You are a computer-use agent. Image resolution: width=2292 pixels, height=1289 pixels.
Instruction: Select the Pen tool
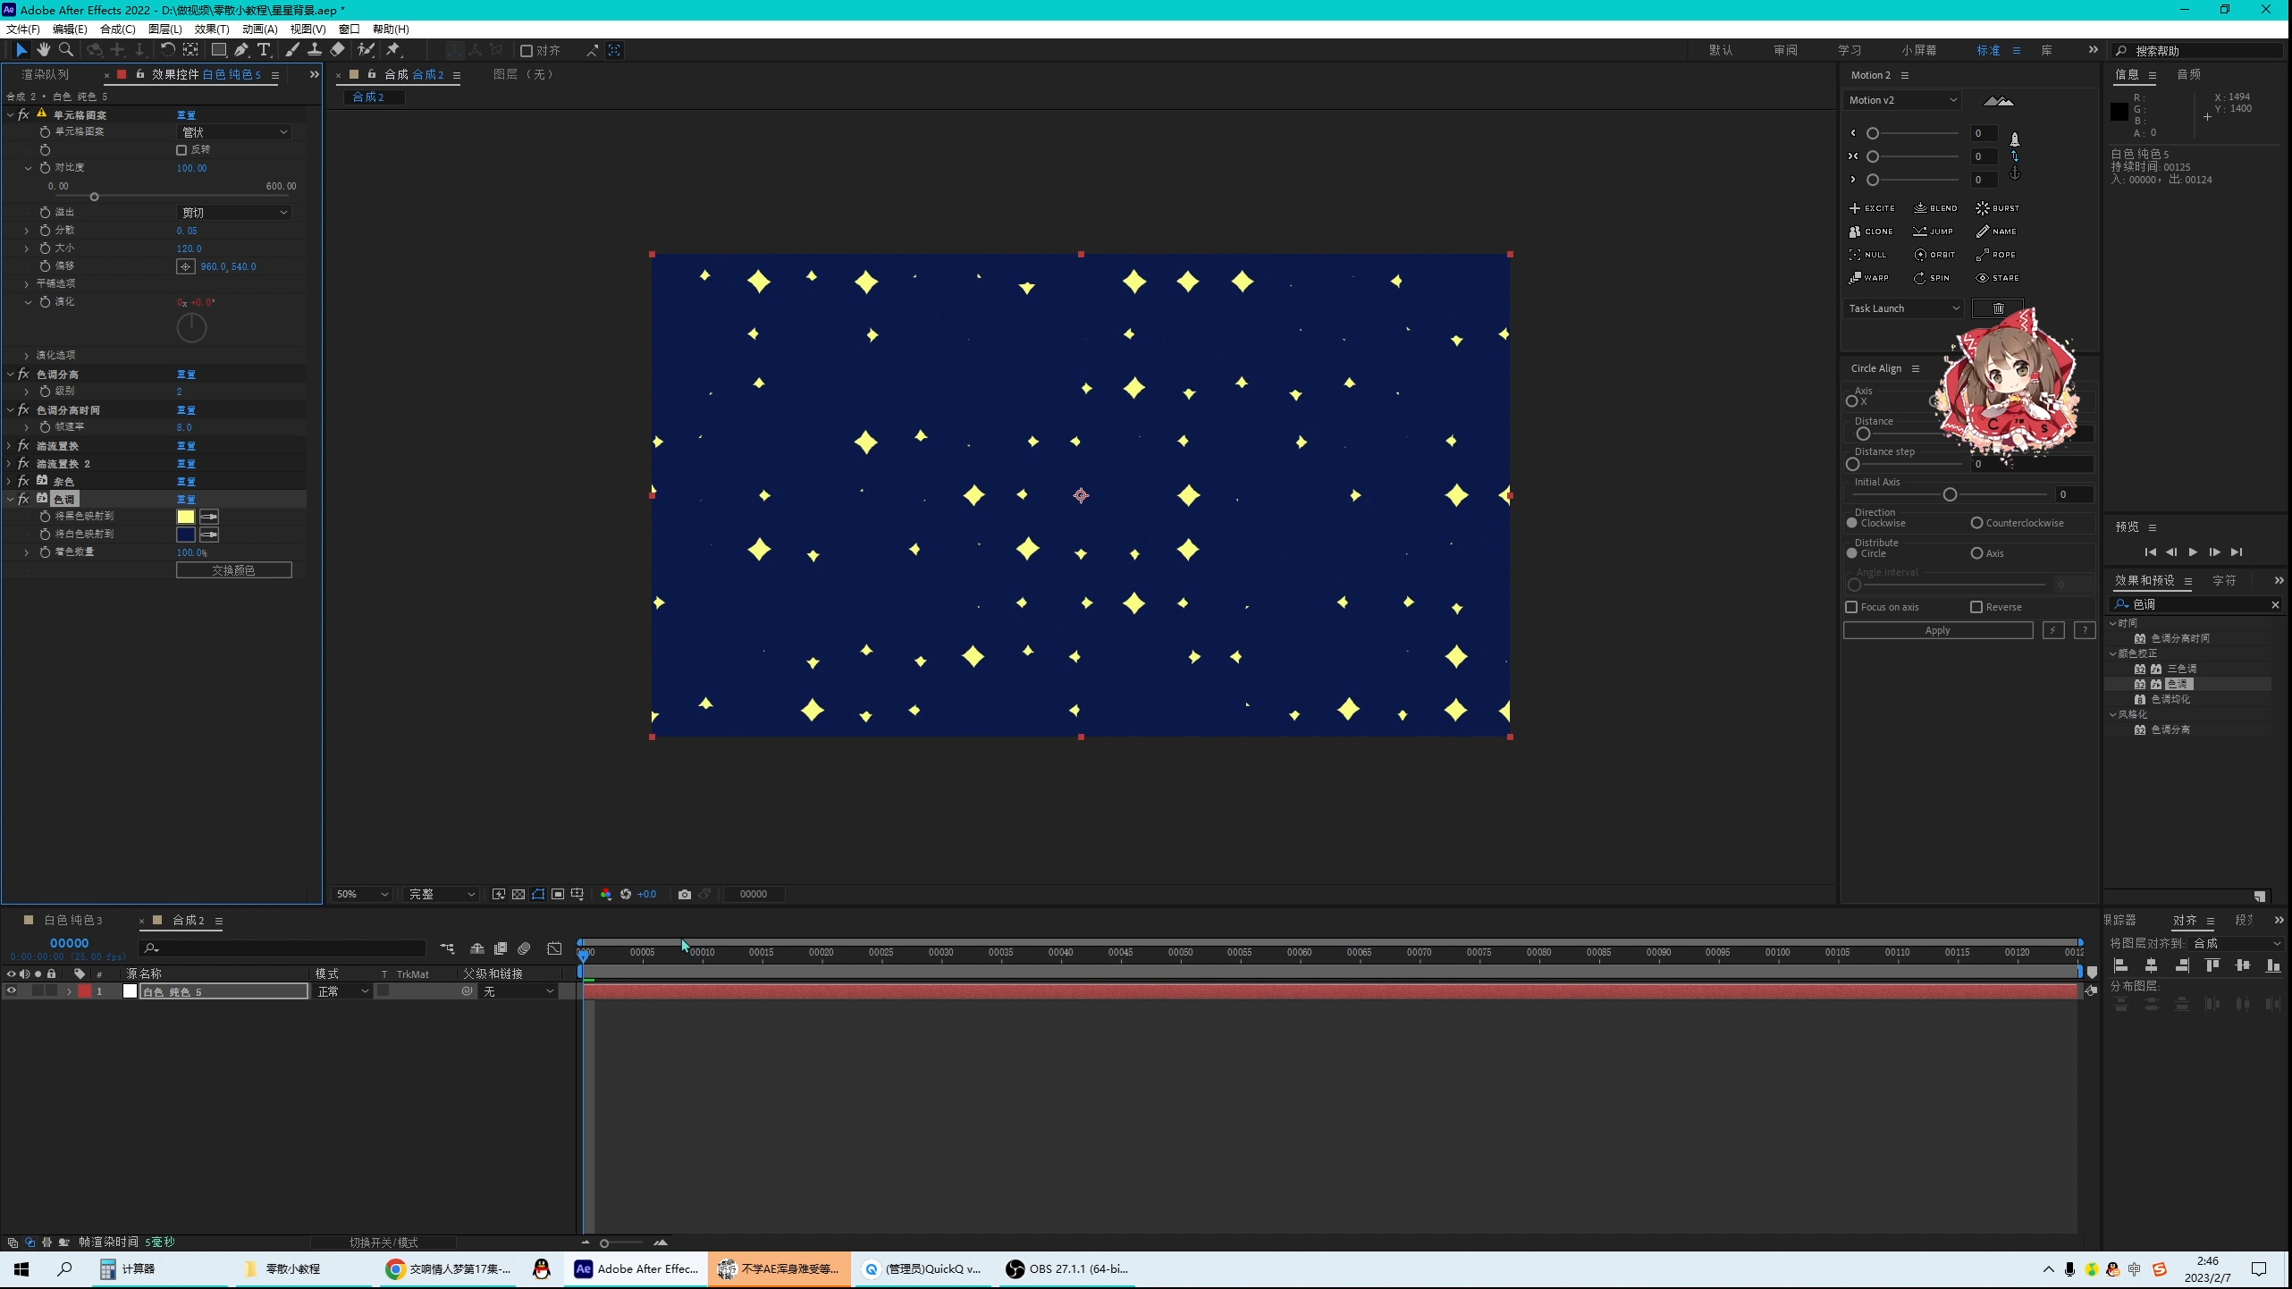pyautogui.click(x=241, y=50)
